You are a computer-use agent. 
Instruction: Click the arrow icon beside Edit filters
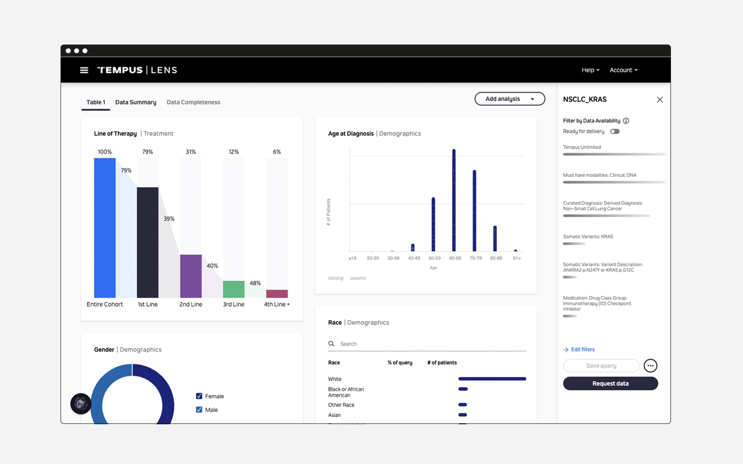pos(566,350)
